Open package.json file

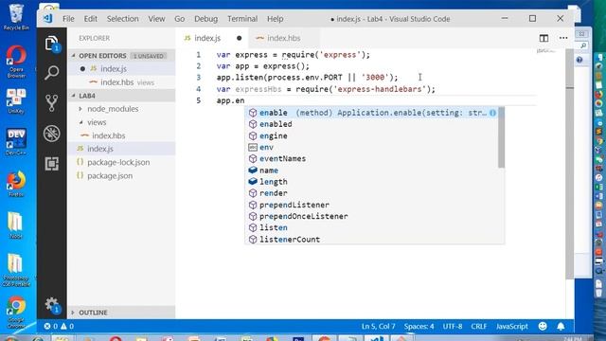click(121, 176)
